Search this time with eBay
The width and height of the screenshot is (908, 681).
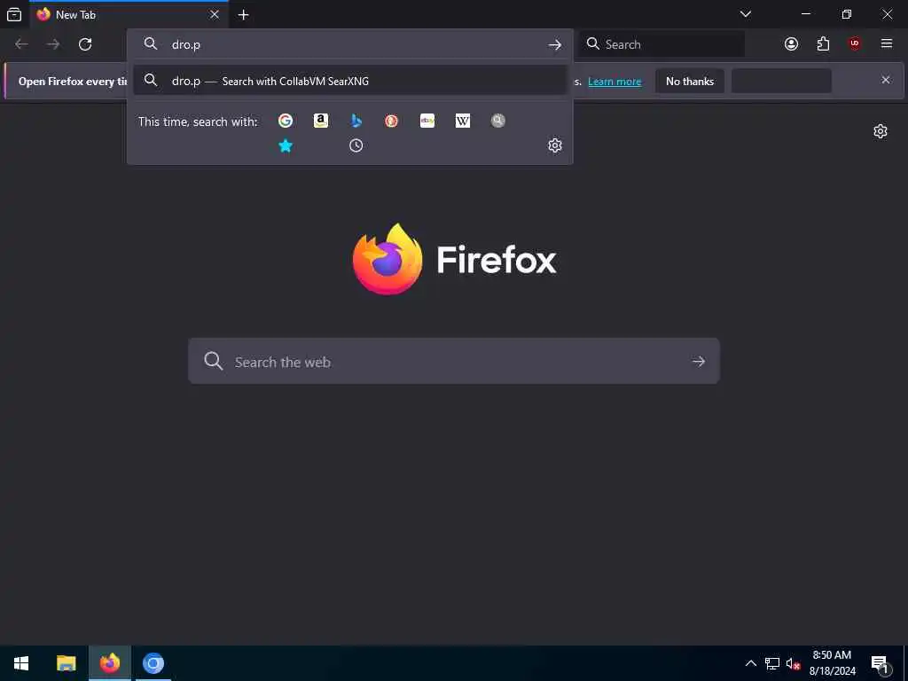[427, 121]
